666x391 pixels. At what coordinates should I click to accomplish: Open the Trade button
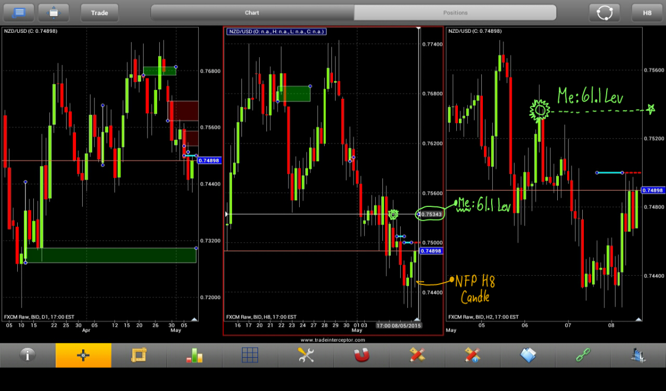(99, 12)
